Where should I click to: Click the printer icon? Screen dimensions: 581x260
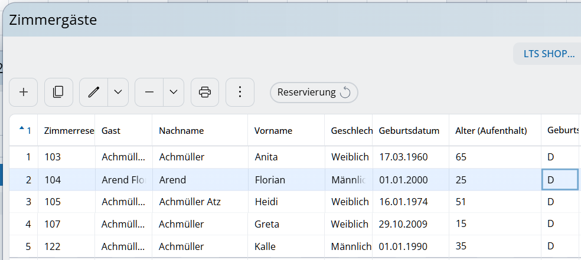click(205, 92)
